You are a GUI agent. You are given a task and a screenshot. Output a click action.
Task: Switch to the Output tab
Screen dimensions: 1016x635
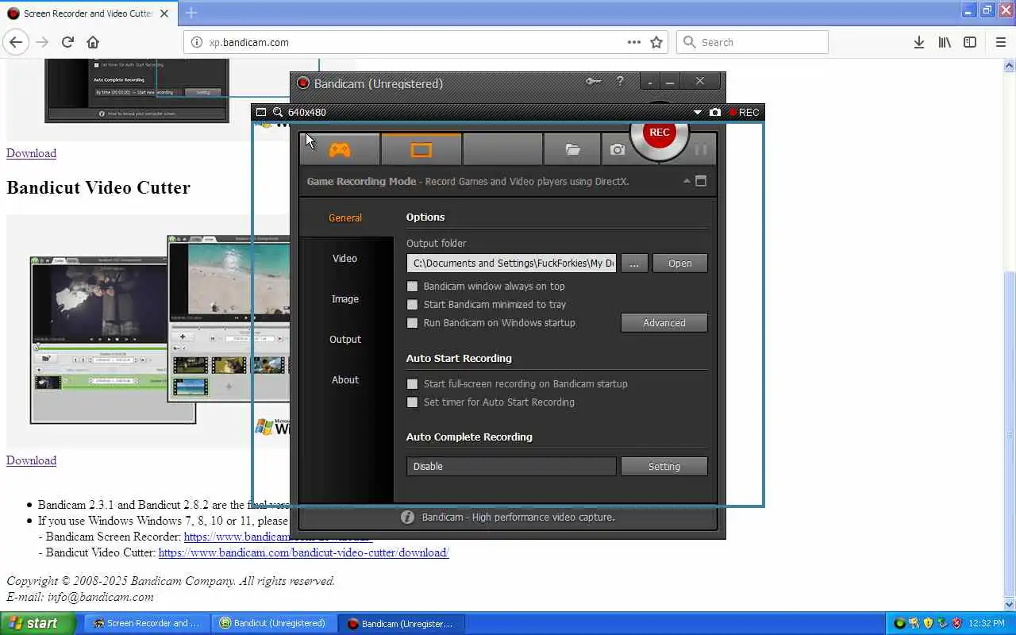[345, 339]
